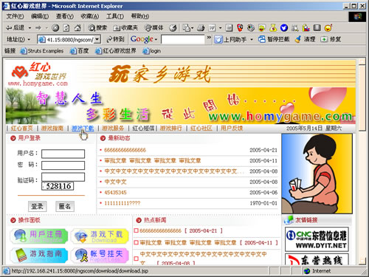Open the 百度 links-bar shortcut
The height and width of the screenshot is (277, 369).
click(79, 51)
